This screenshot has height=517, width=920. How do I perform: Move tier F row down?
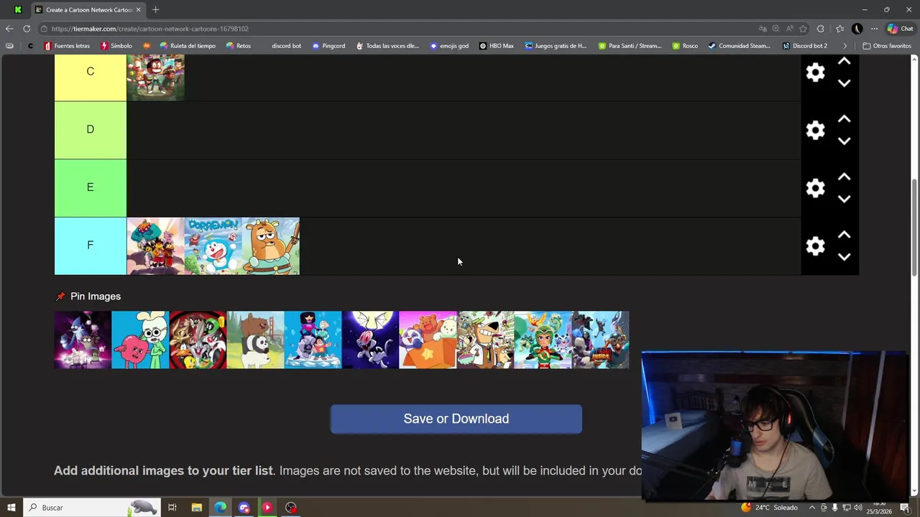(845, 257)
